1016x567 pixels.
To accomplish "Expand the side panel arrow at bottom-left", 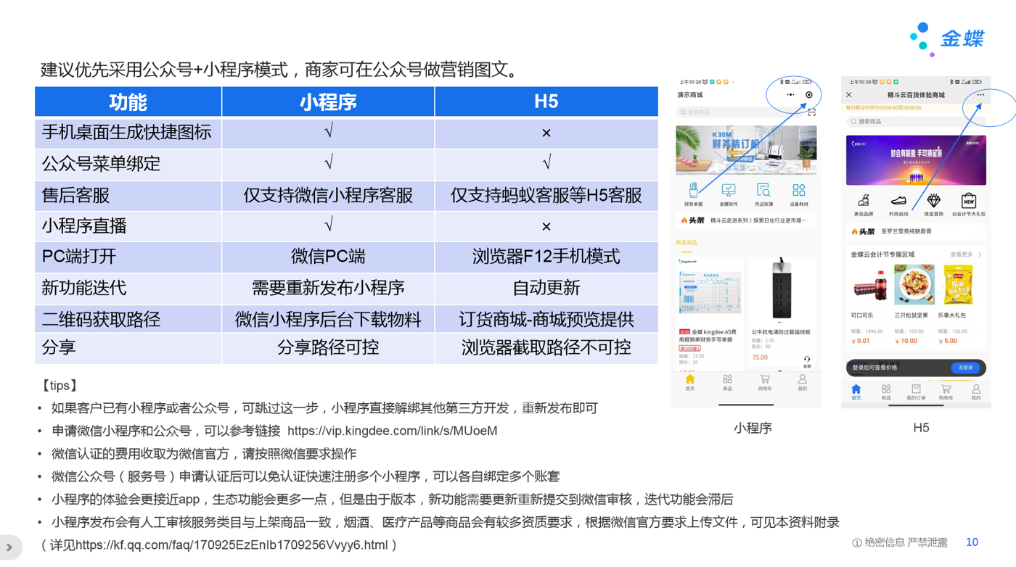I will click(9, 547).
